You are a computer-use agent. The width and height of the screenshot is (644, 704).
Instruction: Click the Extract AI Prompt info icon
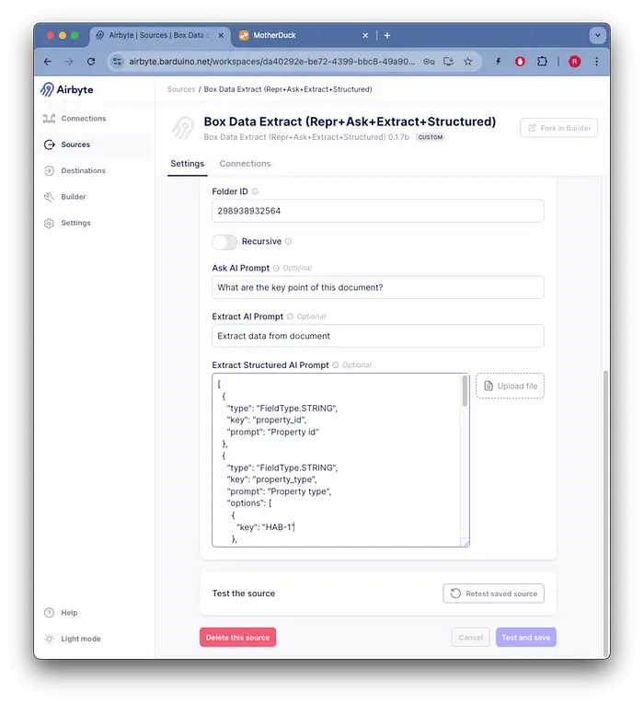point(291,317)
